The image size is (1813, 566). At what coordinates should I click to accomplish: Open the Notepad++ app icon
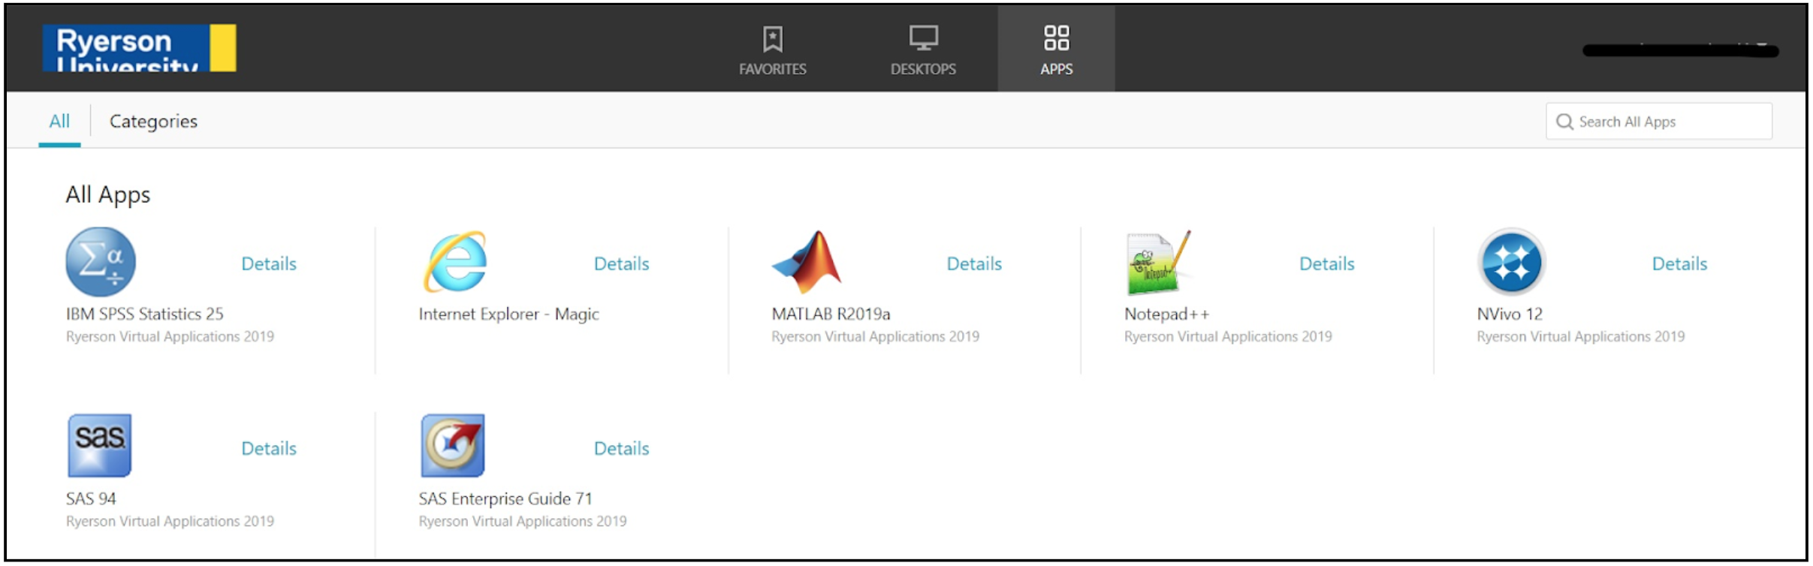[1158, 262]
